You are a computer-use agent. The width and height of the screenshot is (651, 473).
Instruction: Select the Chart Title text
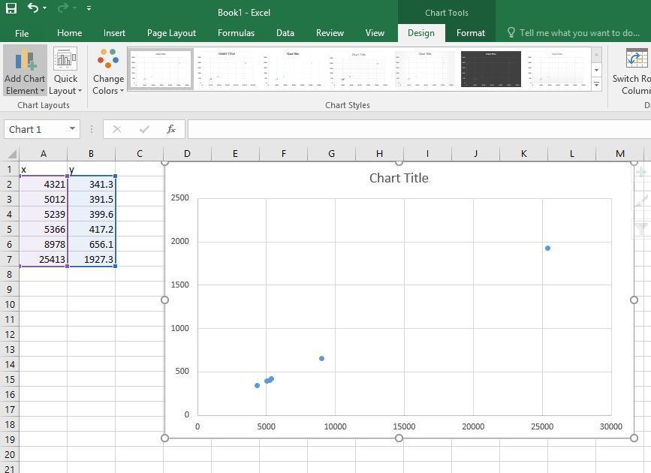(399, 178)
